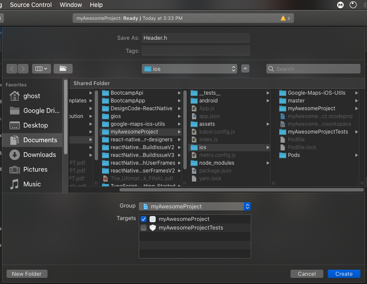
Task: Click the App.js file icon
Action: click(194, 108)
